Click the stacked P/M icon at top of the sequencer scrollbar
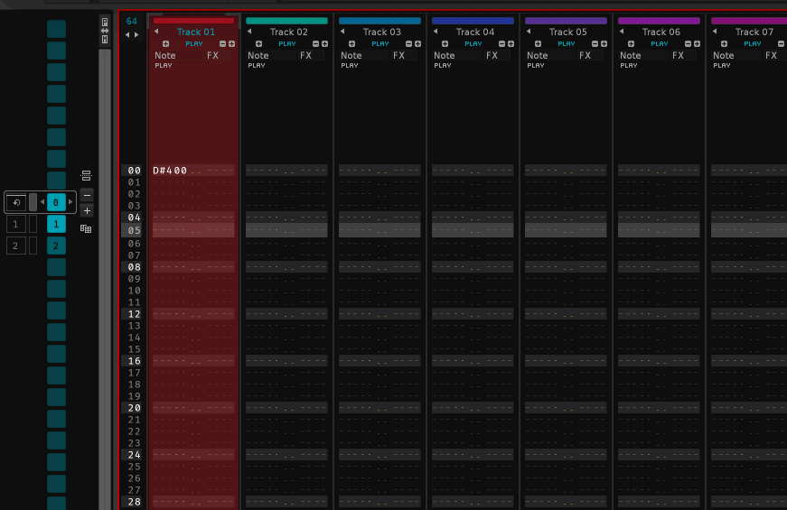Screen dimensions: 787x510 105,30
